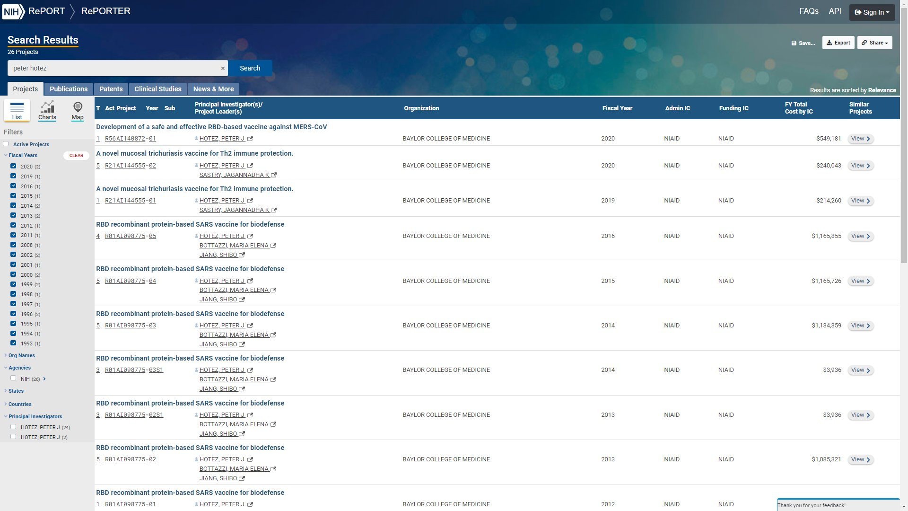
Task: Clear the Fiscal Years filters
Action: pos(76,156)
